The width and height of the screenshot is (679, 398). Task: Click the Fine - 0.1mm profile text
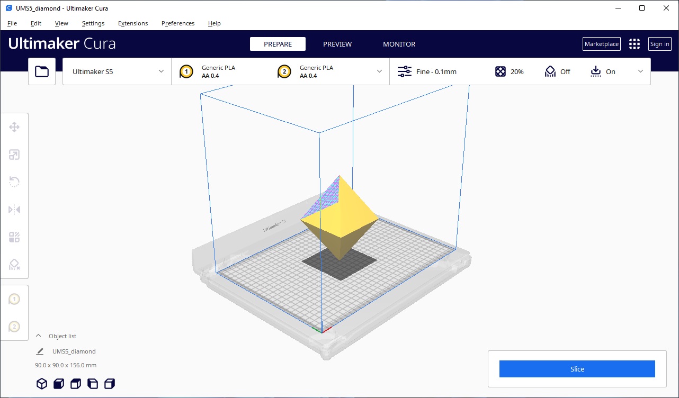click(x=436, y=71)
